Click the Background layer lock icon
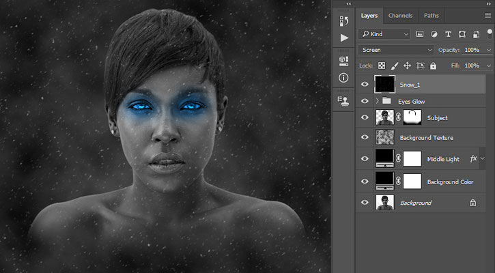The height and width of the screenshot is (273, 495). [x=472, y=203]
